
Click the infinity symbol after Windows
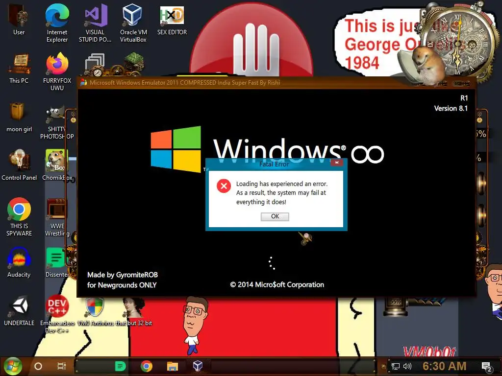368,154
